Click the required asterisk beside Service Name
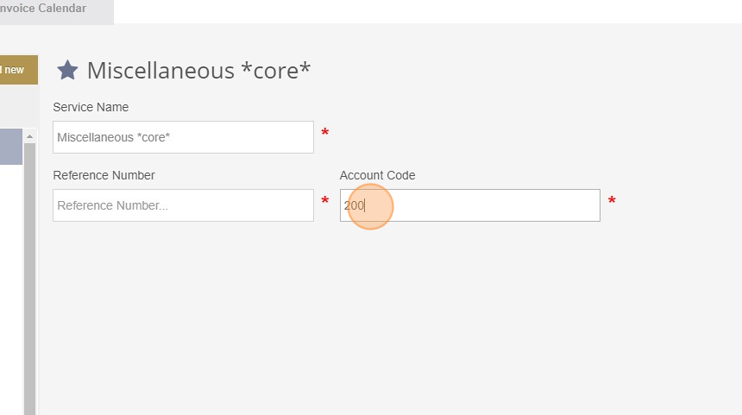Viewport: 742px width, 415px height. (325, 132)
